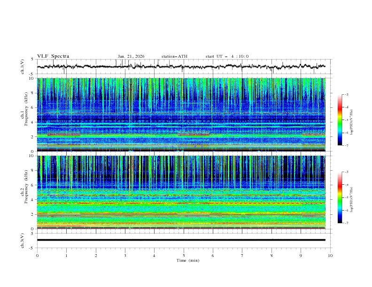Click the 8 minute tick on the time axis

(x=271, y=256)
